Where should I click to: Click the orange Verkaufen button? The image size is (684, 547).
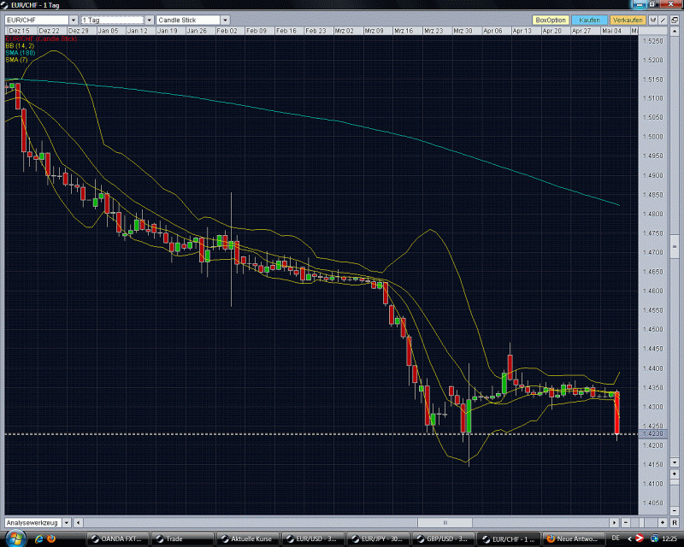[x=628, y=20]
